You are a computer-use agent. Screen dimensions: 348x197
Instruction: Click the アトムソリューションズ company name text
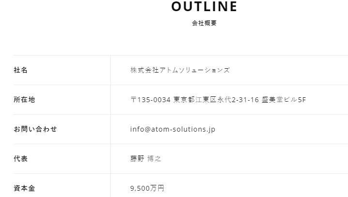195,70
